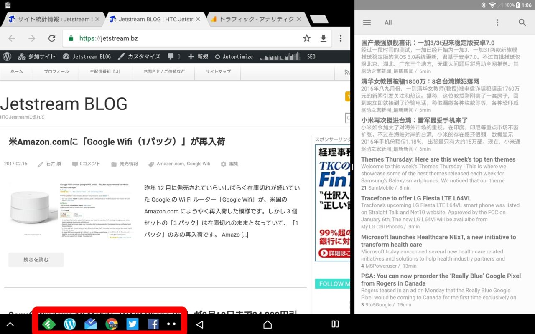The width and height of the screenshot is (535, 334).
Task: Switch to the トラフィック - アナリティクス tab
Action: point(256,19)
